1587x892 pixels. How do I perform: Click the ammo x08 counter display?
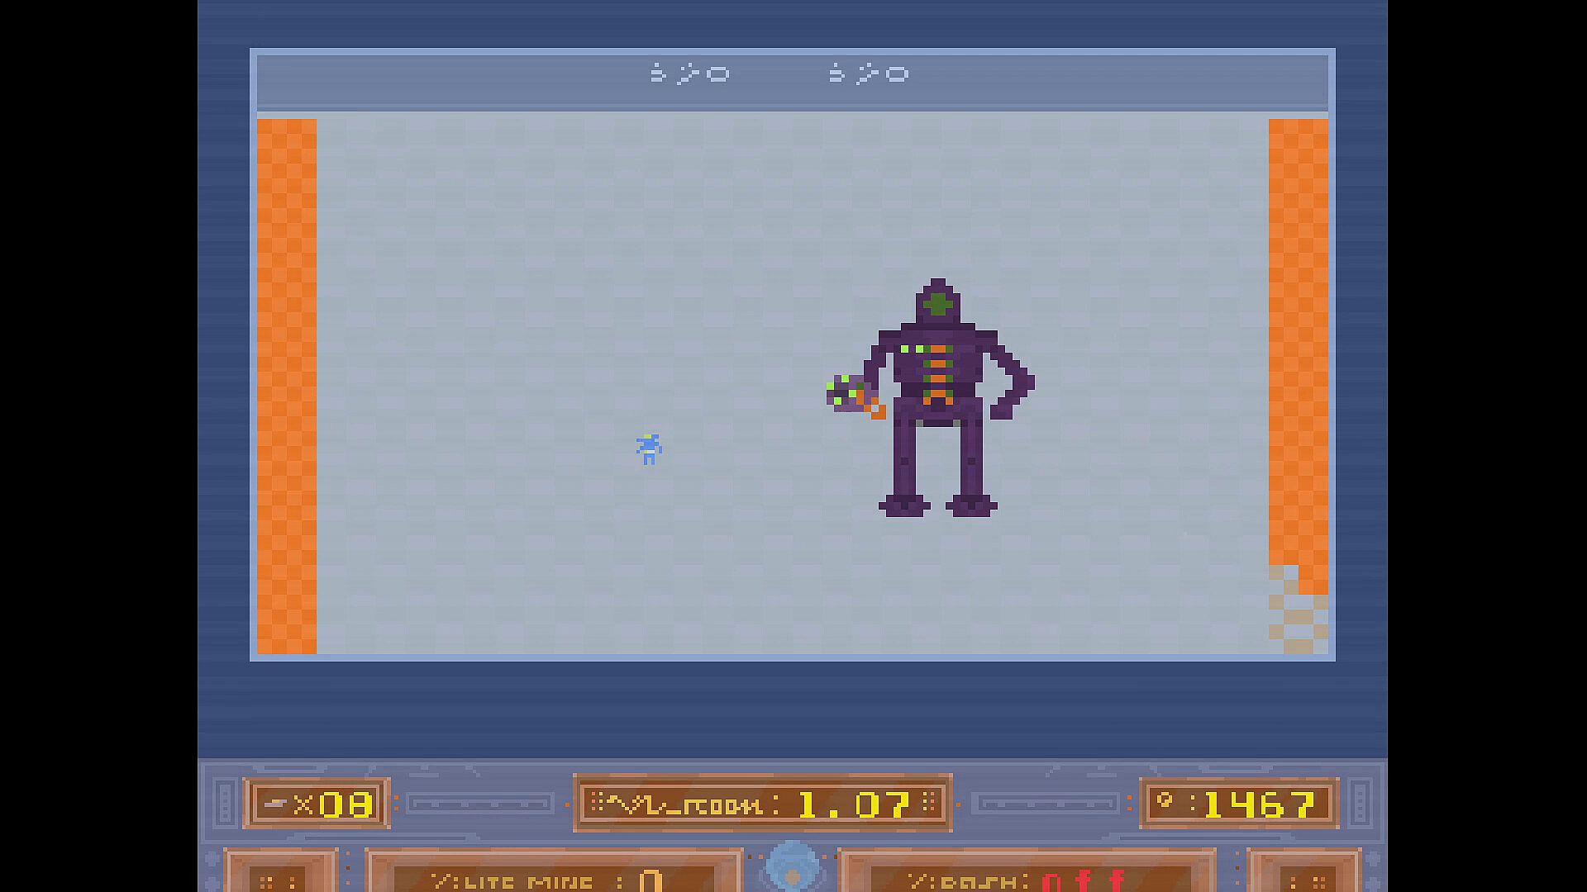pos(317,804)
